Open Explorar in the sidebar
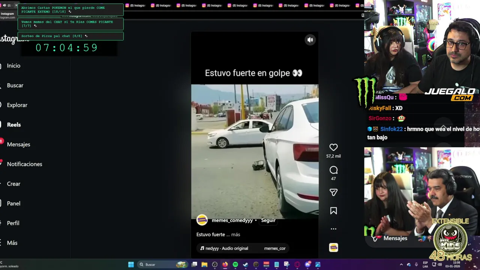The width and height of the screenshot is (480, 270). tap(17, 105)
